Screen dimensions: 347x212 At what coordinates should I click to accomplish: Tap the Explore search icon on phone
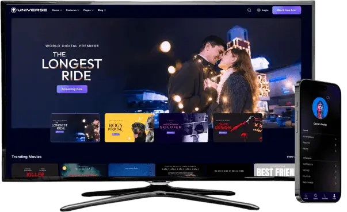click(x=315, y=196)
